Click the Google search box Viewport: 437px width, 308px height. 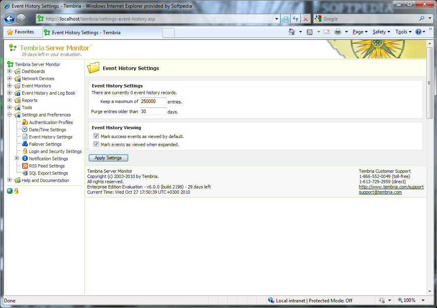click(369, 19)
